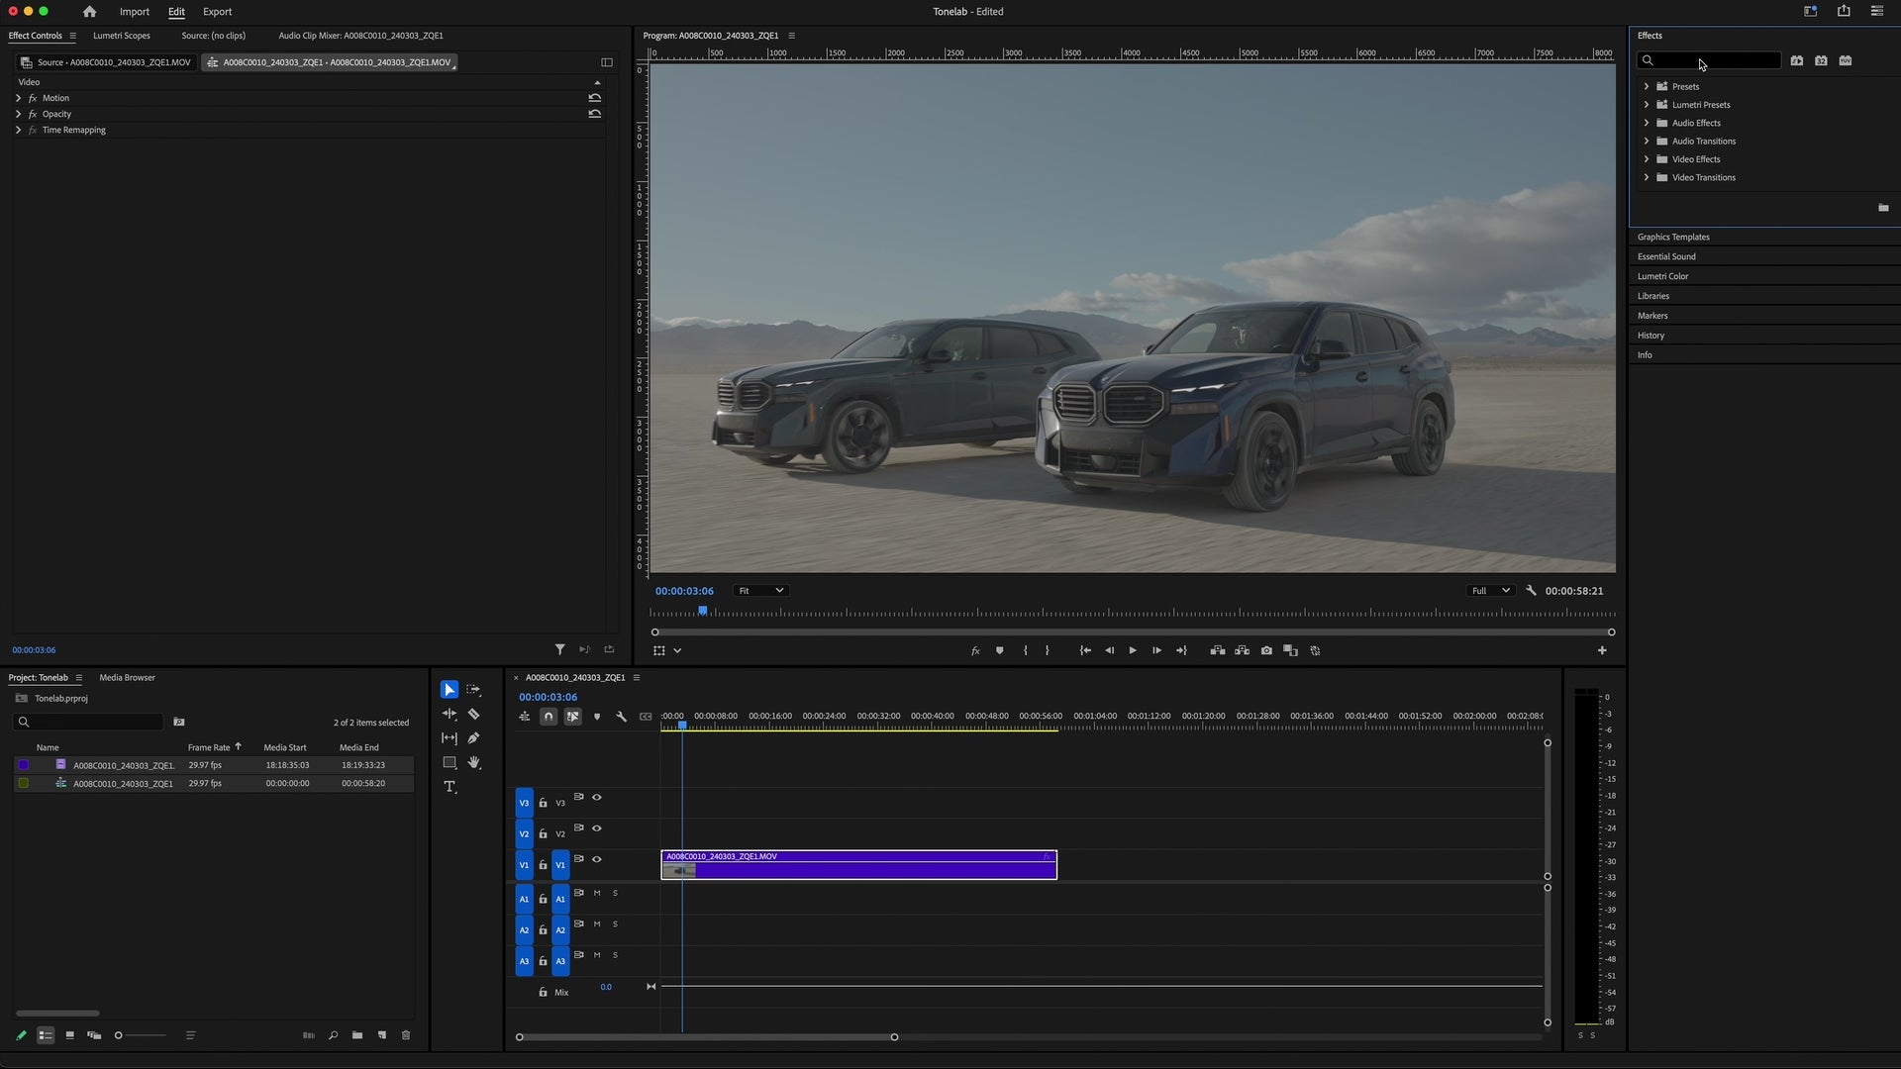
Task: Toggle Snap in Timeline magnet button
Action: coord(549,717)
